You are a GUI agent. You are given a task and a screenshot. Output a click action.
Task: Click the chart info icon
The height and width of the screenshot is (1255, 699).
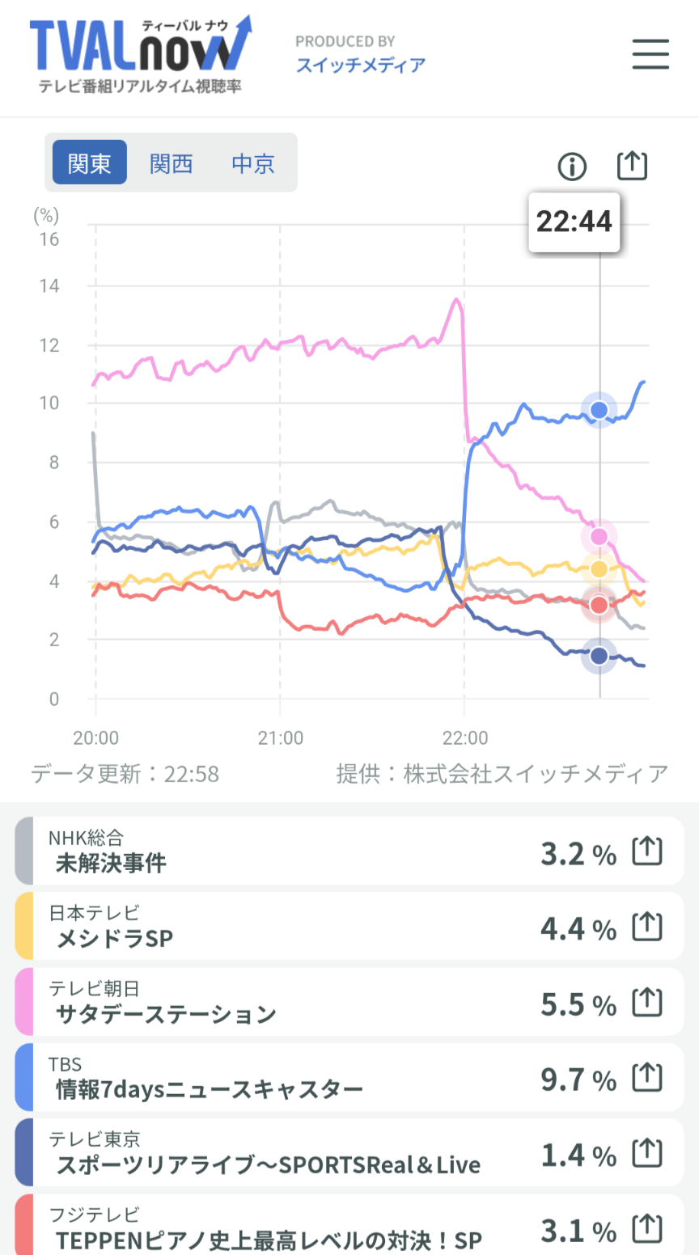click(x=572, y=167)
